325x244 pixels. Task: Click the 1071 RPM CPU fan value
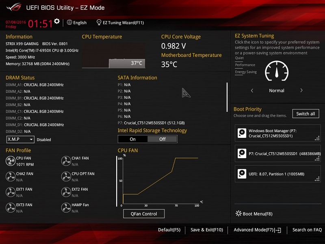click(25, 164)
